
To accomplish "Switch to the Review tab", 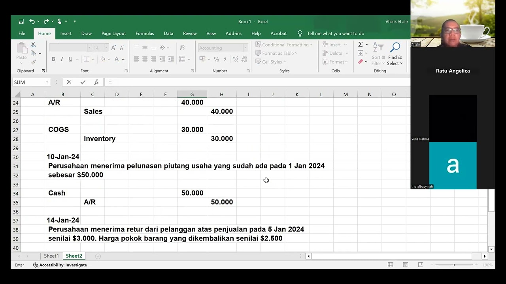I will pos(190,34).
